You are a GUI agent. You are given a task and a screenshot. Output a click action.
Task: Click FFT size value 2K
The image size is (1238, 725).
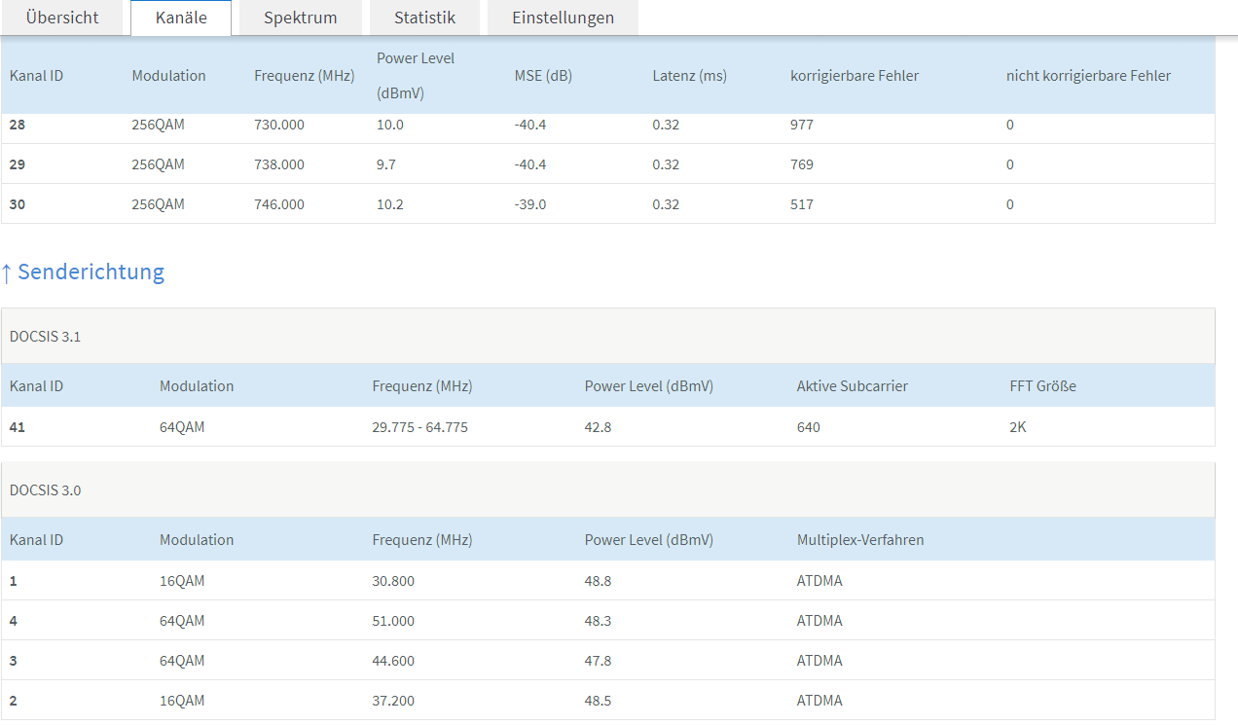(1018, 426)
